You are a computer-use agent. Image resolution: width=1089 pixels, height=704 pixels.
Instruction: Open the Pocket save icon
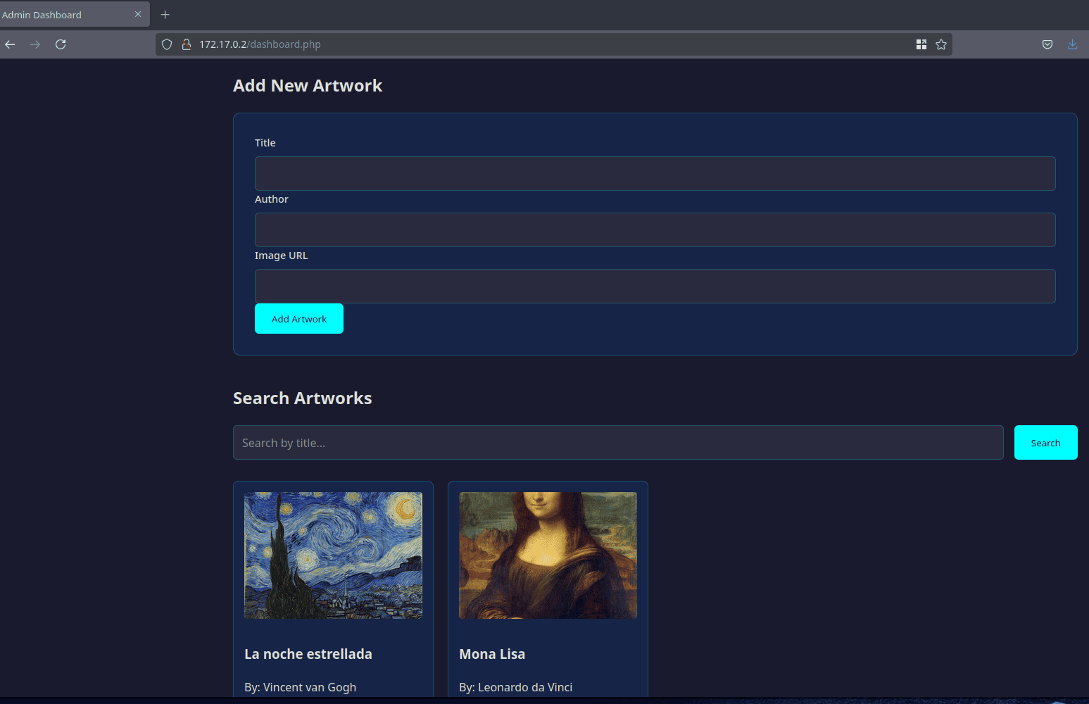tap(1047, 44)
